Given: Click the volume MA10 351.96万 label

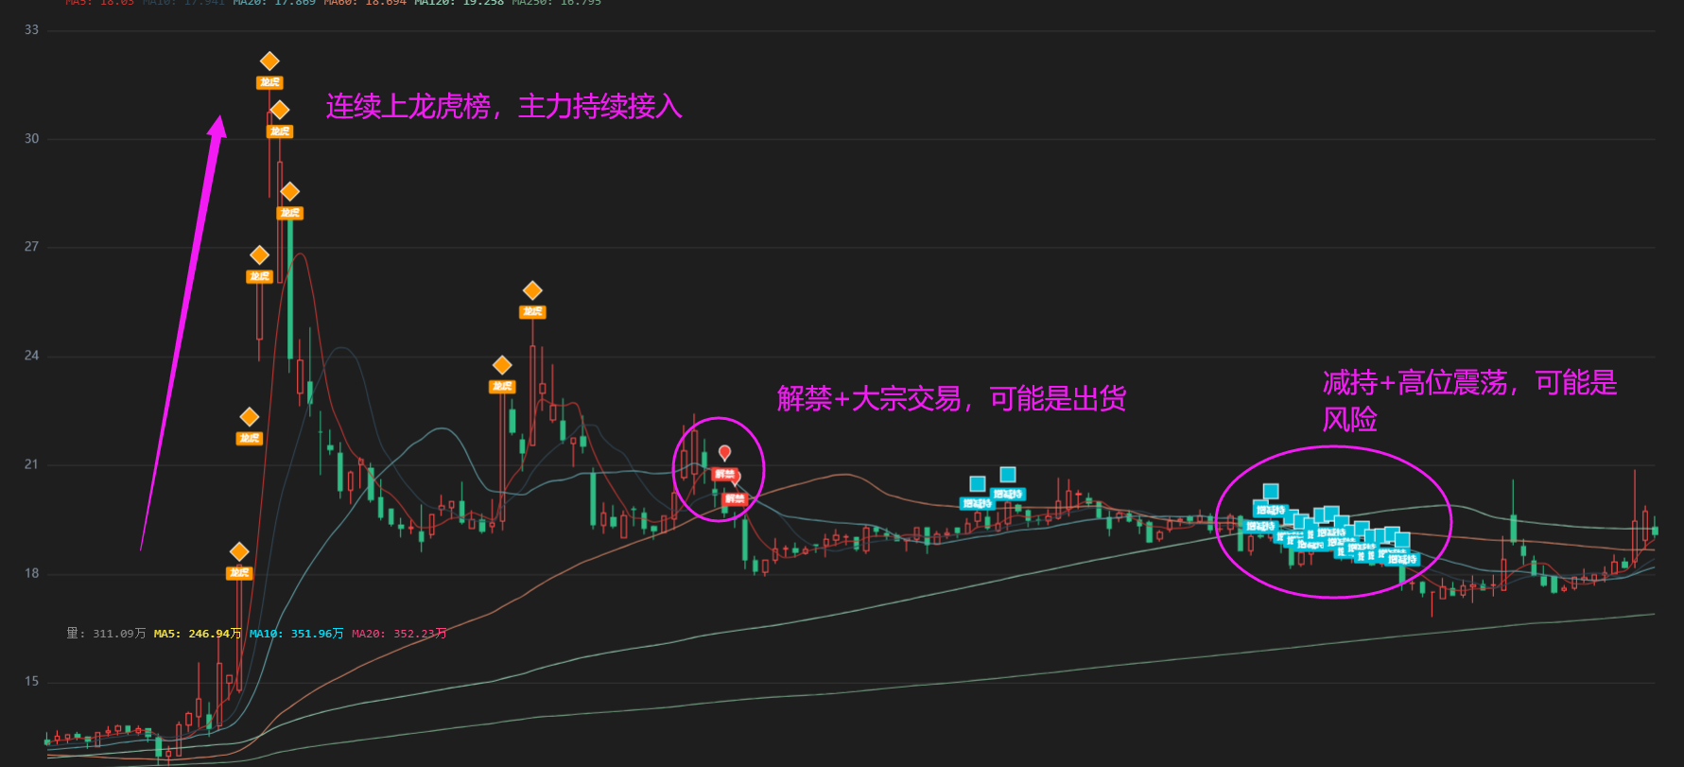Looking at the screenshot, I should click(x=297, y=634).
